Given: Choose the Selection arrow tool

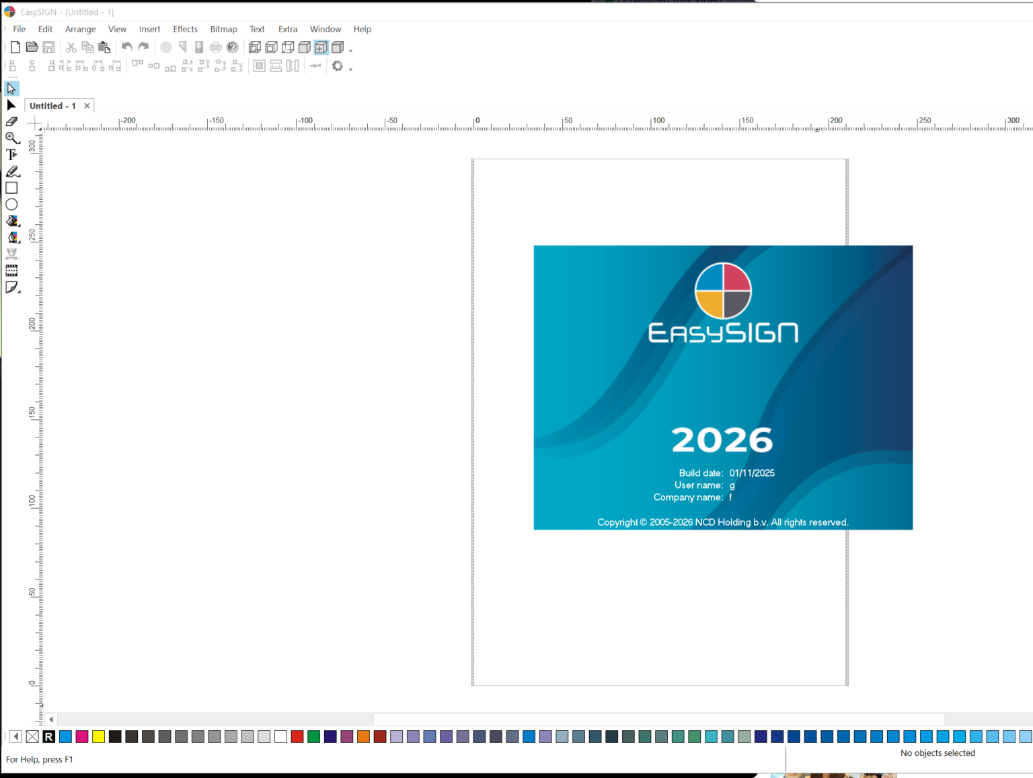Looking at the screenshot, I should click(x=11, y=89).
